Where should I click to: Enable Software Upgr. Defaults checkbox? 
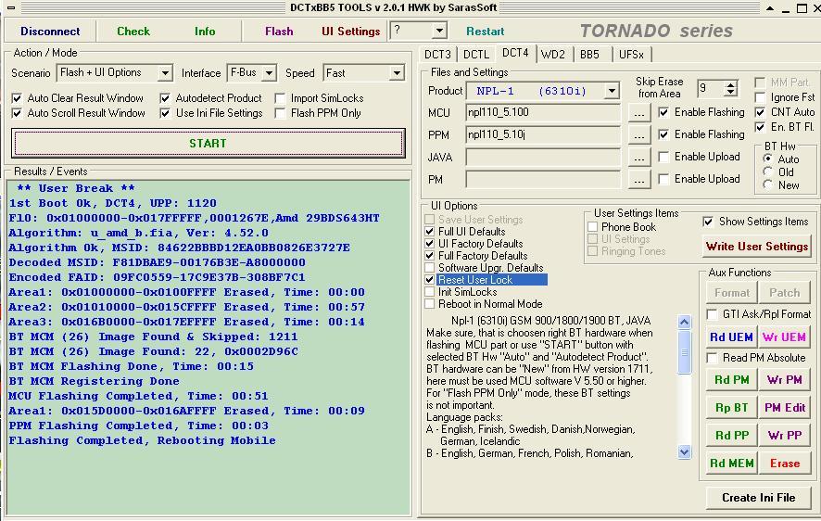pyautogui.click(x=429, y=268)
